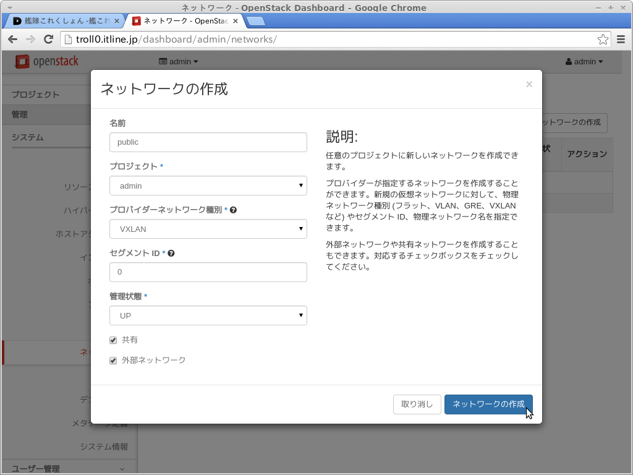Close the network creation dialog with X

(529, 85)
